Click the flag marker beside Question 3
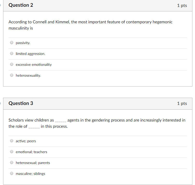195x185 pixels. click(1, 103)
